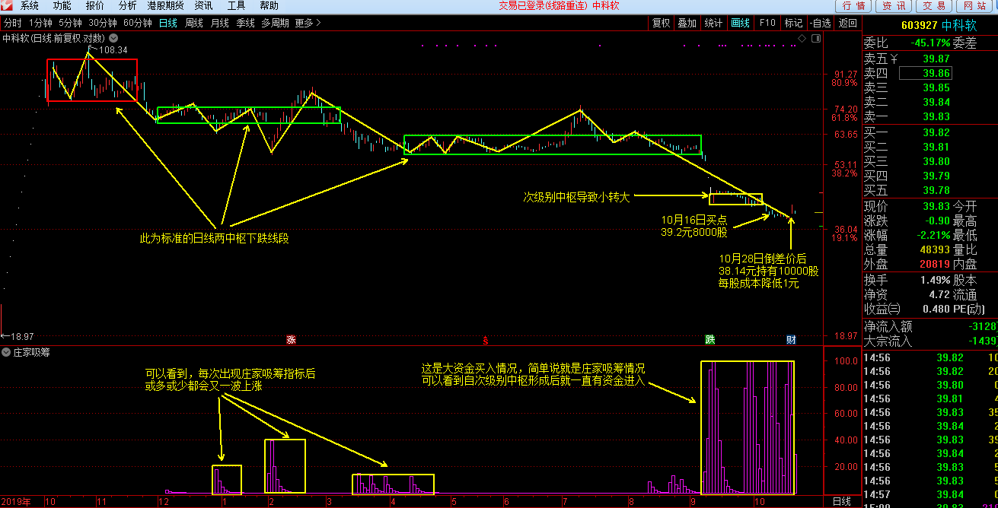This screenshot has height=508, width=998.
Task: Open the 多周期 view
Action: tap(275, 23)
